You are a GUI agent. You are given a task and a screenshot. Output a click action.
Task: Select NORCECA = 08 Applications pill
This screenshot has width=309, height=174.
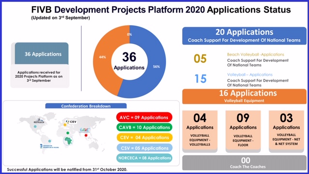pyautogui.click(x=144, y=158)
